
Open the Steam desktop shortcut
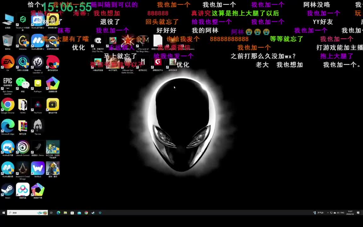[8, 191]
